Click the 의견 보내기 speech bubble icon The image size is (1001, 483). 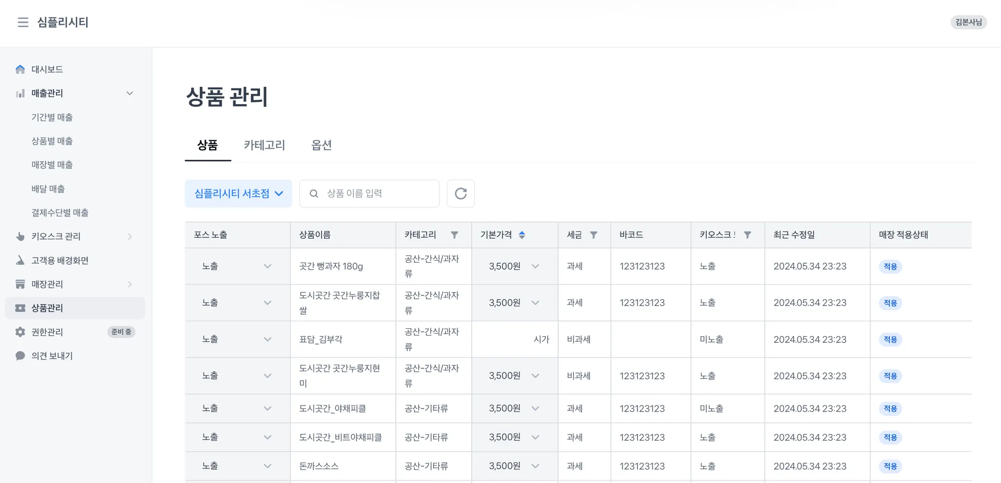click(20, 356)
